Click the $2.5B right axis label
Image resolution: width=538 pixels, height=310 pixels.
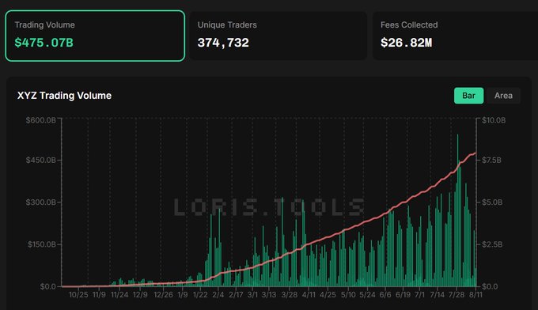[492, 244]
